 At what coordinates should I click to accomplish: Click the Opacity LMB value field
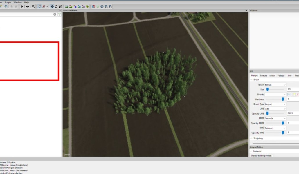pyautogui.click(x=293, y=113)
